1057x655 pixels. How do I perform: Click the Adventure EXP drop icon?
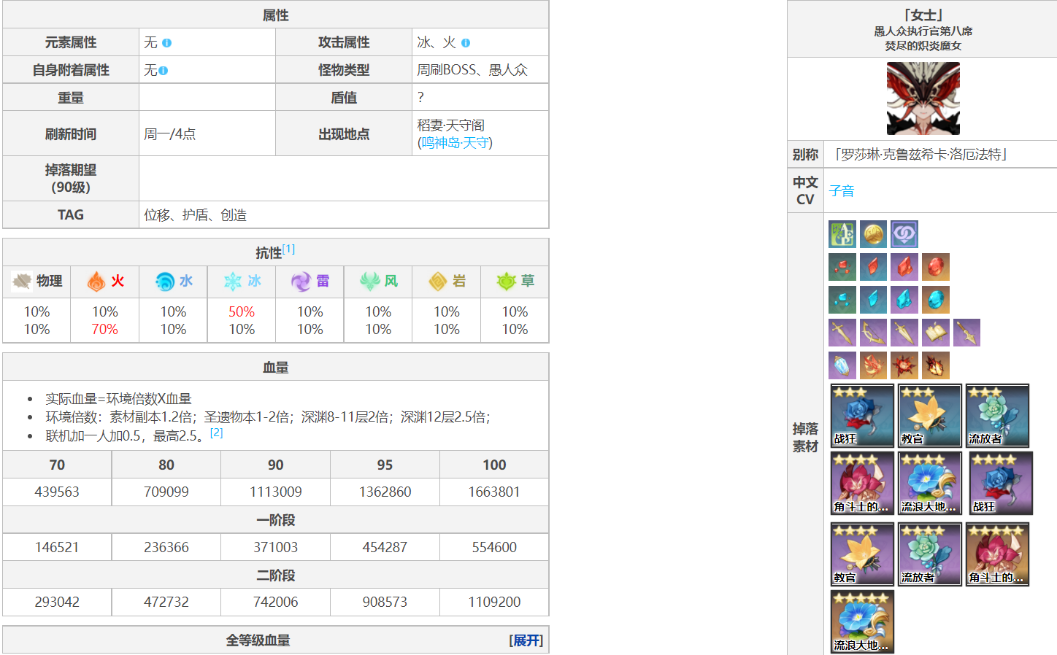coord(842,234)
